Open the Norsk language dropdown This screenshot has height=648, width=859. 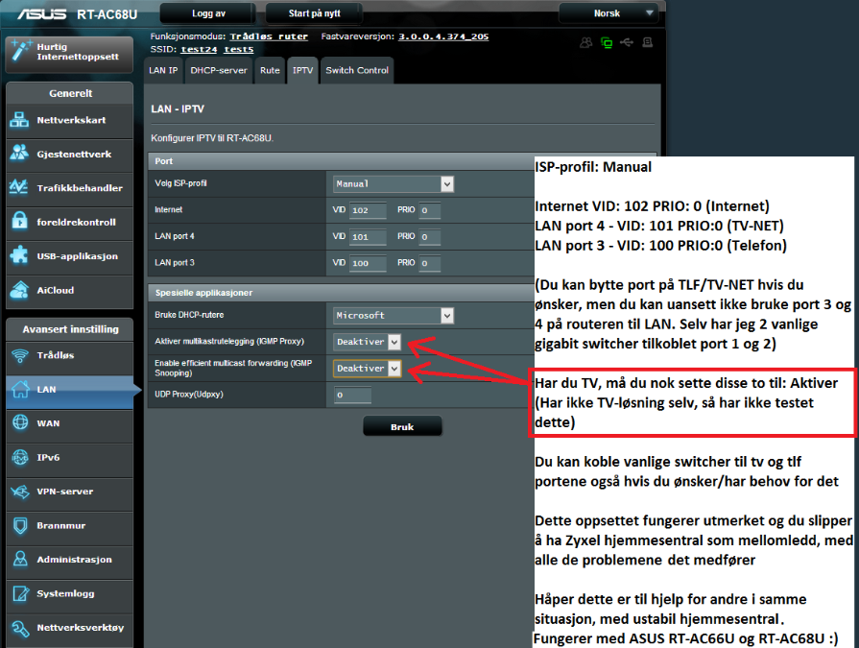pyautogui.click(x=609, y=13)
